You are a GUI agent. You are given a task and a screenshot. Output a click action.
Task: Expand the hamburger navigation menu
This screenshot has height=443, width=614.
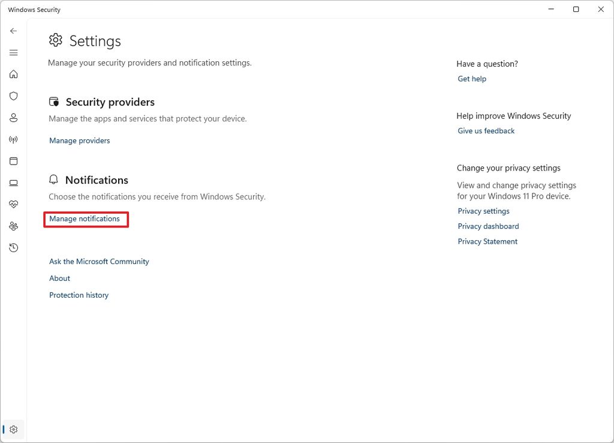click(x=13, y=52)
